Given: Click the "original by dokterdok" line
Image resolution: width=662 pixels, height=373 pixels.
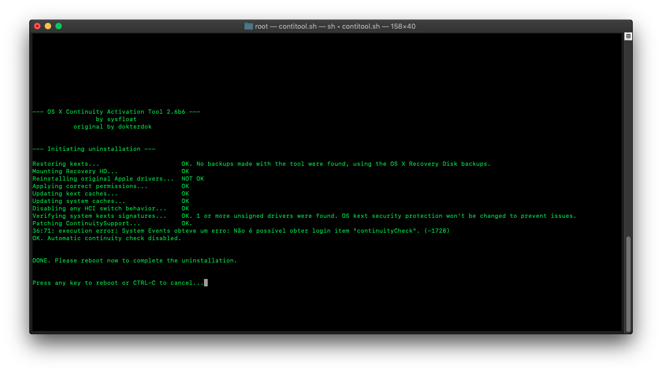Looking at the screenshot, I should (112, 126).
